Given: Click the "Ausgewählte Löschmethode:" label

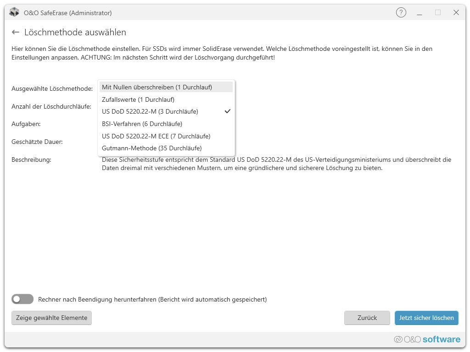Looking at the screenshot, I should (x=52, y=88).
